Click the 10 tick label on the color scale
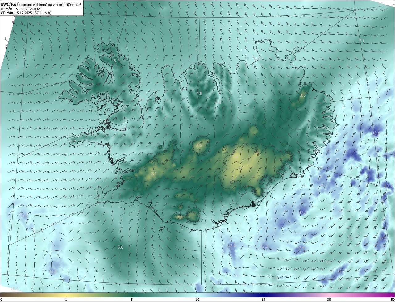The image size is (395, 302). pos(197,300)
